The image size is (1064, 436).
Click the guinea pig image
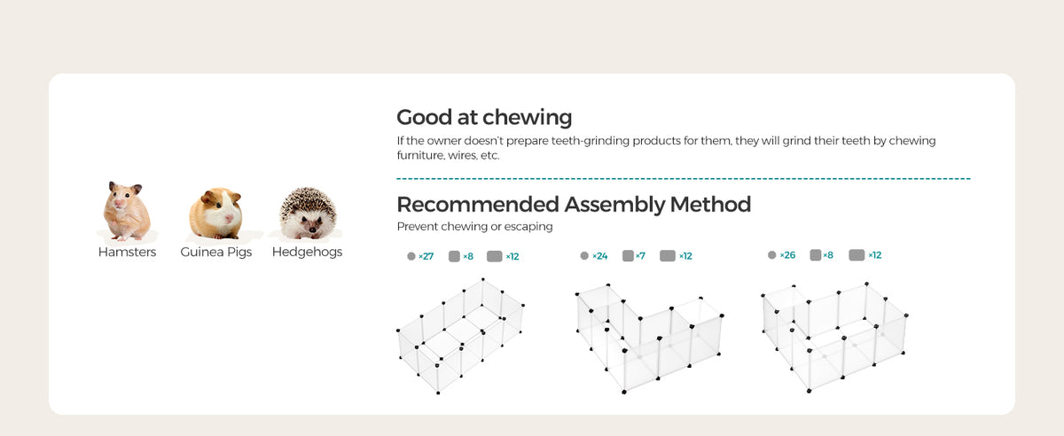(215, 214)
